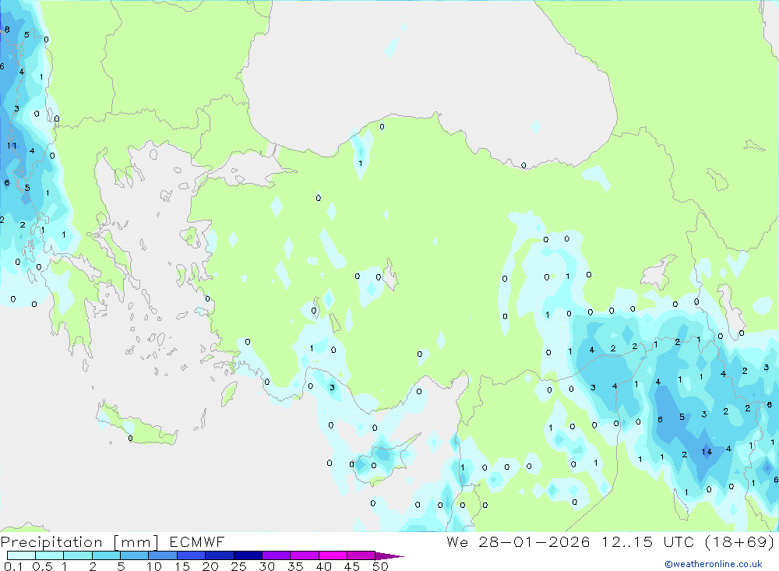This screenshot has height=571, width=779.
Task: Click the '12..15 UTC' time text
Action: (647, 541)
